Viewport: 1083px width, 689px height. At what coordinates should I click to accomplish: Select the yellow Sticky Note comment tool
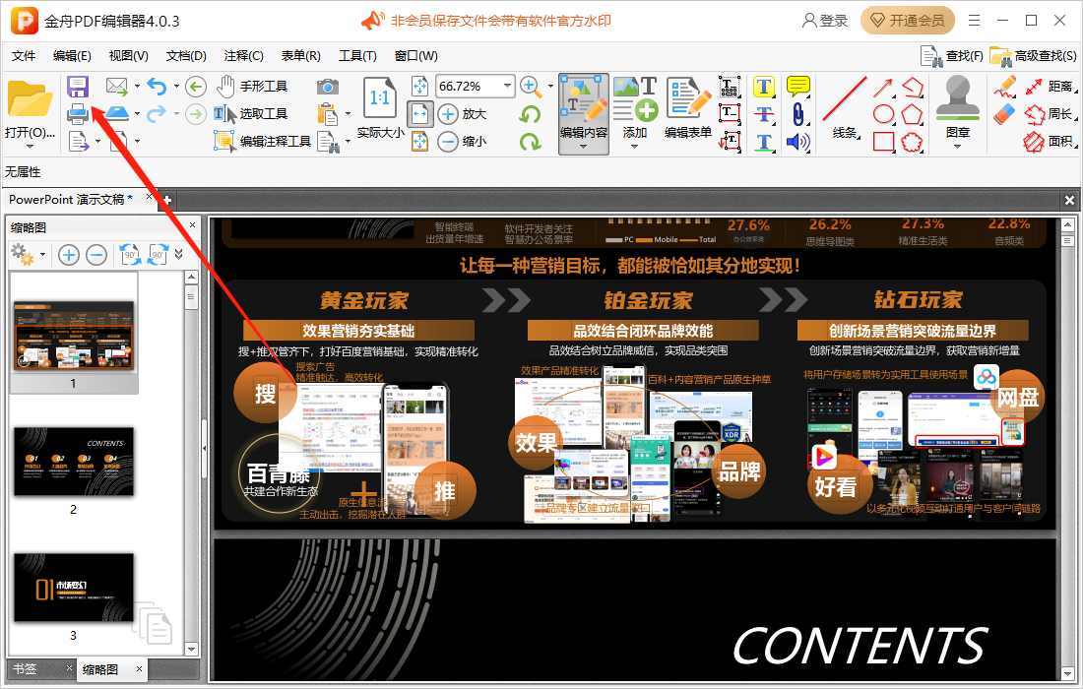tap(798, 87)
